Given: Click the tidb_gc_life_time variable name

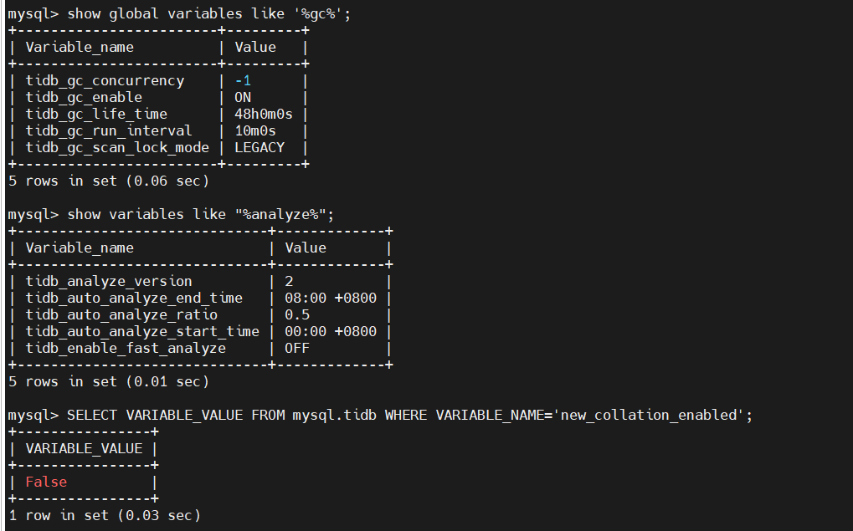Looking at the screenshot, I should [96, 115].
